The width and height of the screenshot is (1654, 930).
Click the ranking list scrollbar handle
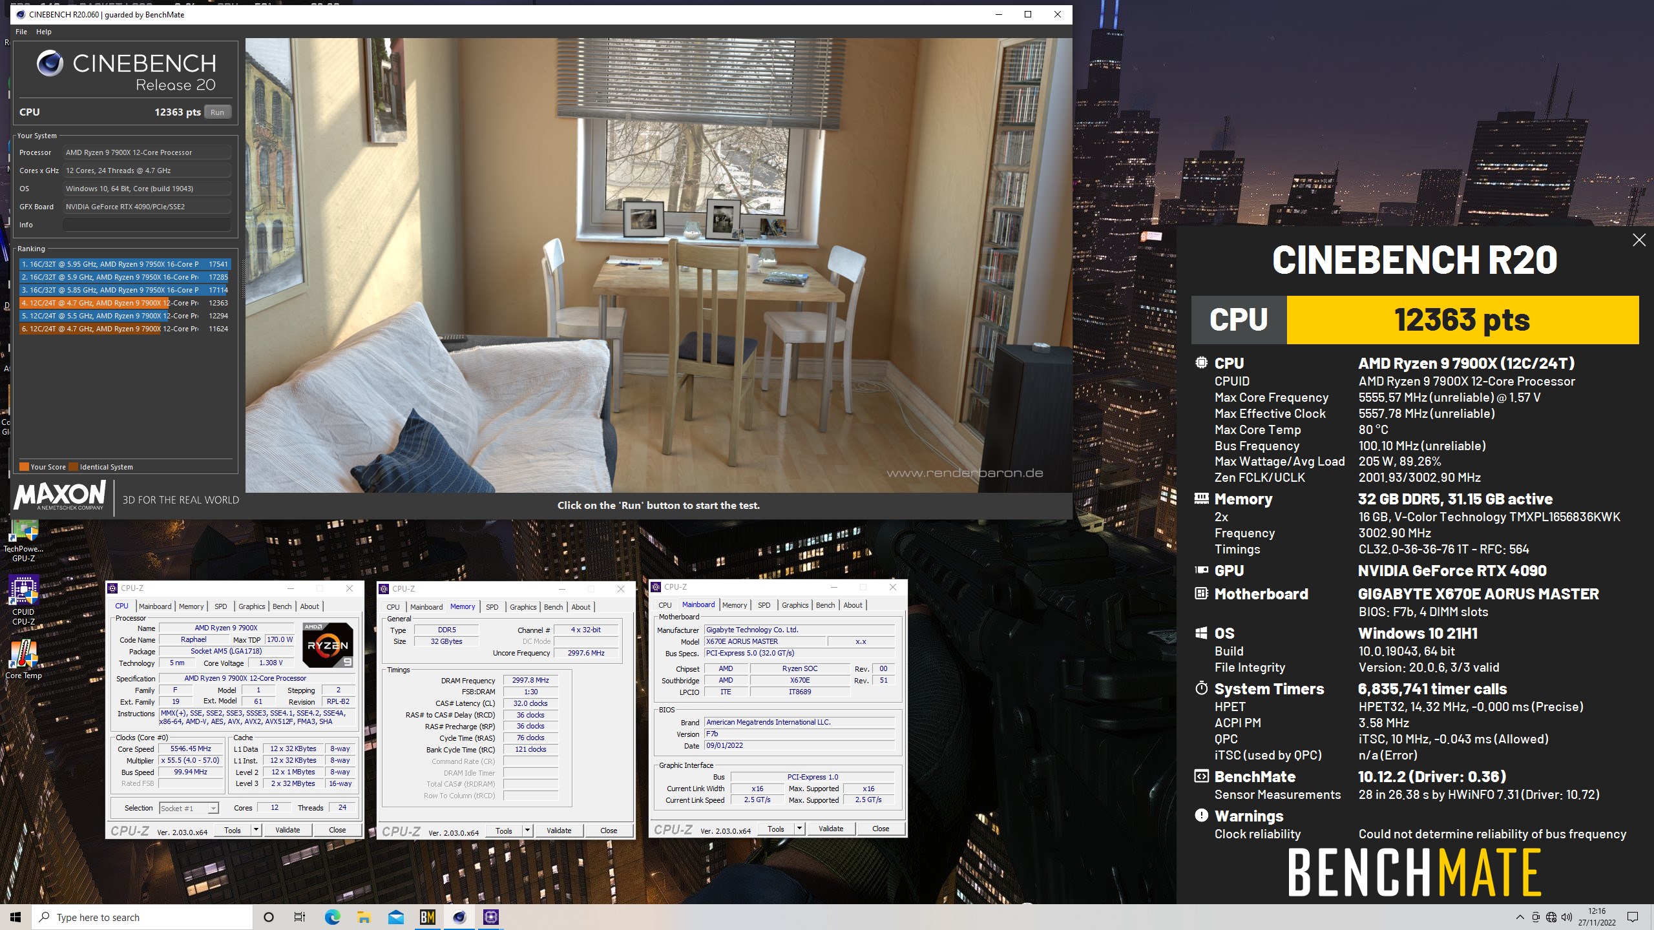244,278
